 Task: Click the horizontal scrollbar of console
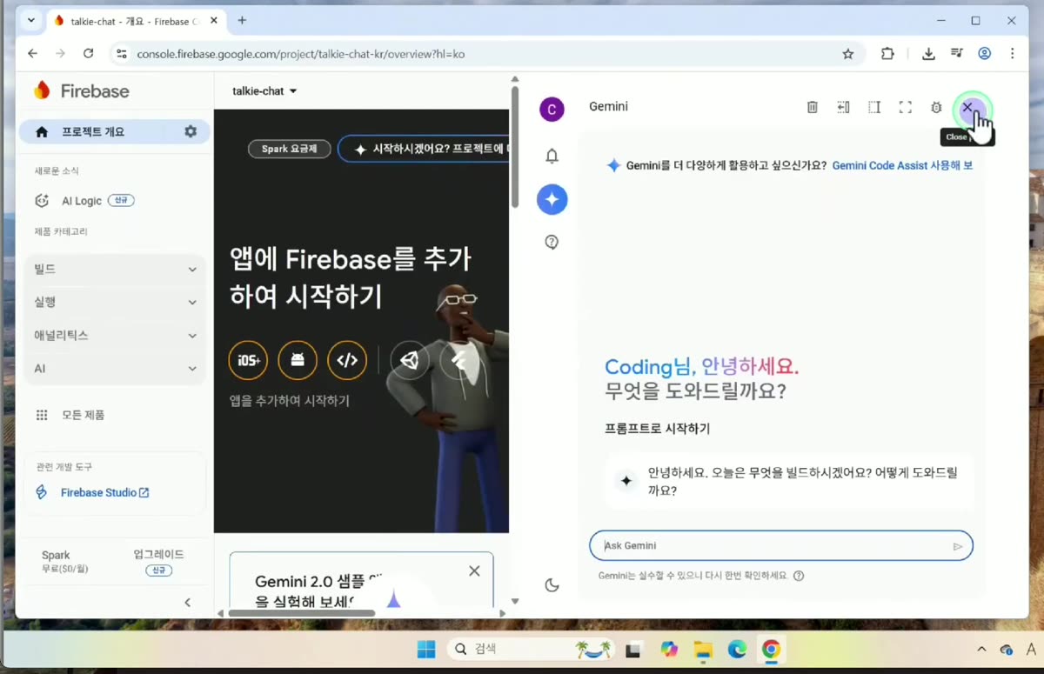coord(301,613)
